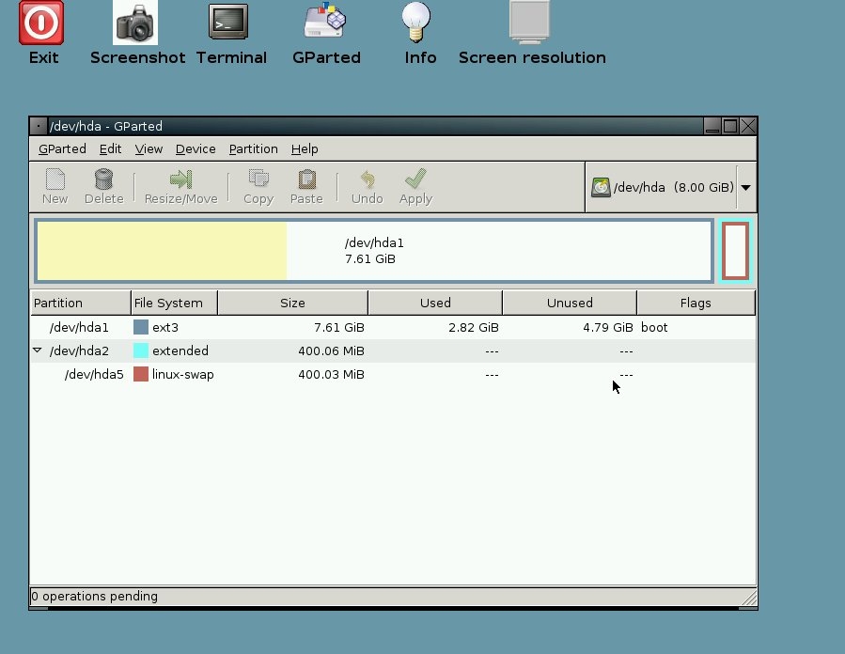Click the '400.03 MiB' size cell

pyautogui.click(x=331, y=374)
